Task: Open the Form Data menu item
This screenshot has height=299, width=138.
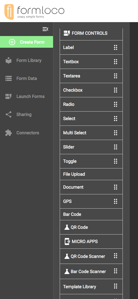Action: coord(27,78)
